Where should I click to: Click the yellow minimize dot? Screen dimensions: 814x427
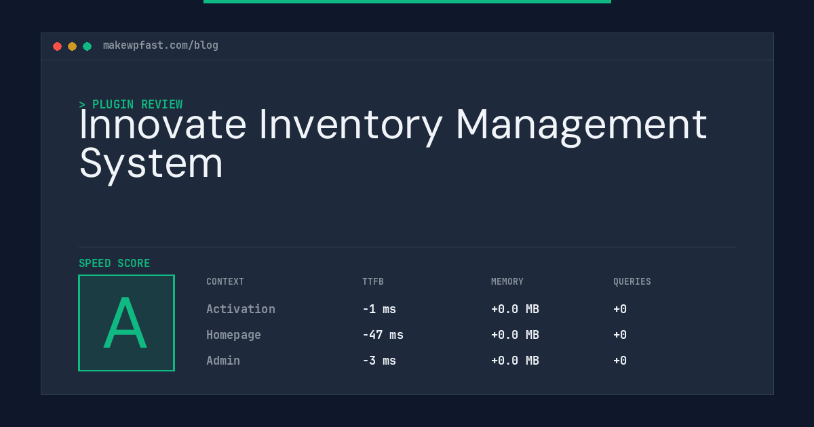coord(73,46)
